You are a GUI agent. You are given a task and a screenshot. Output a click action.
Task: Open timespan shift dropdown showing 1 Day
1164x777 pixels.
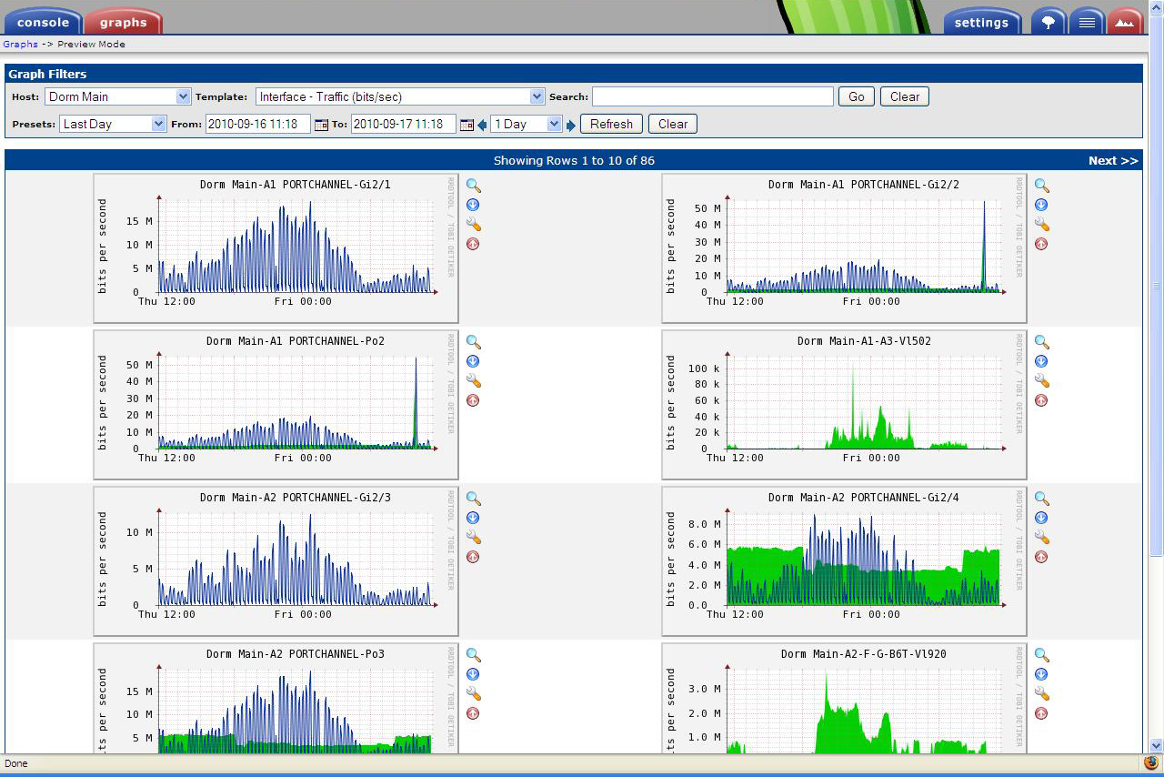(527, 124)
